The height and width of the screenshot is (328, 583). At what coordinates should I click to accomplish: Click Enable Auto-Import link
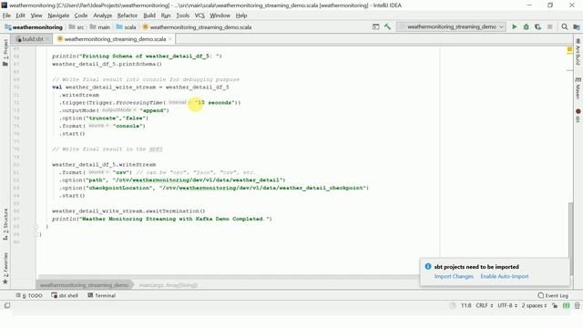coord(504,276)
